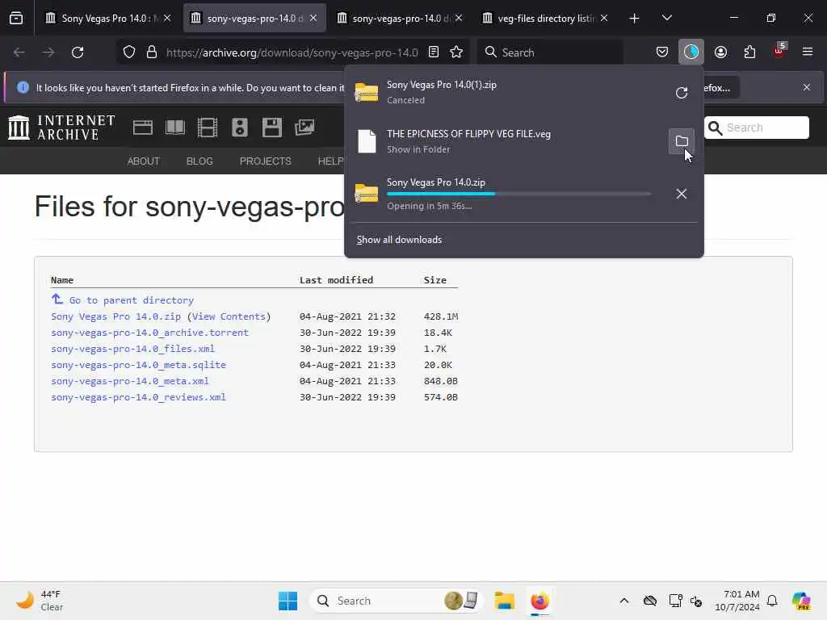Click the View Contents link
This screenshot has width=827, height=620.
[x=229, y=316]
